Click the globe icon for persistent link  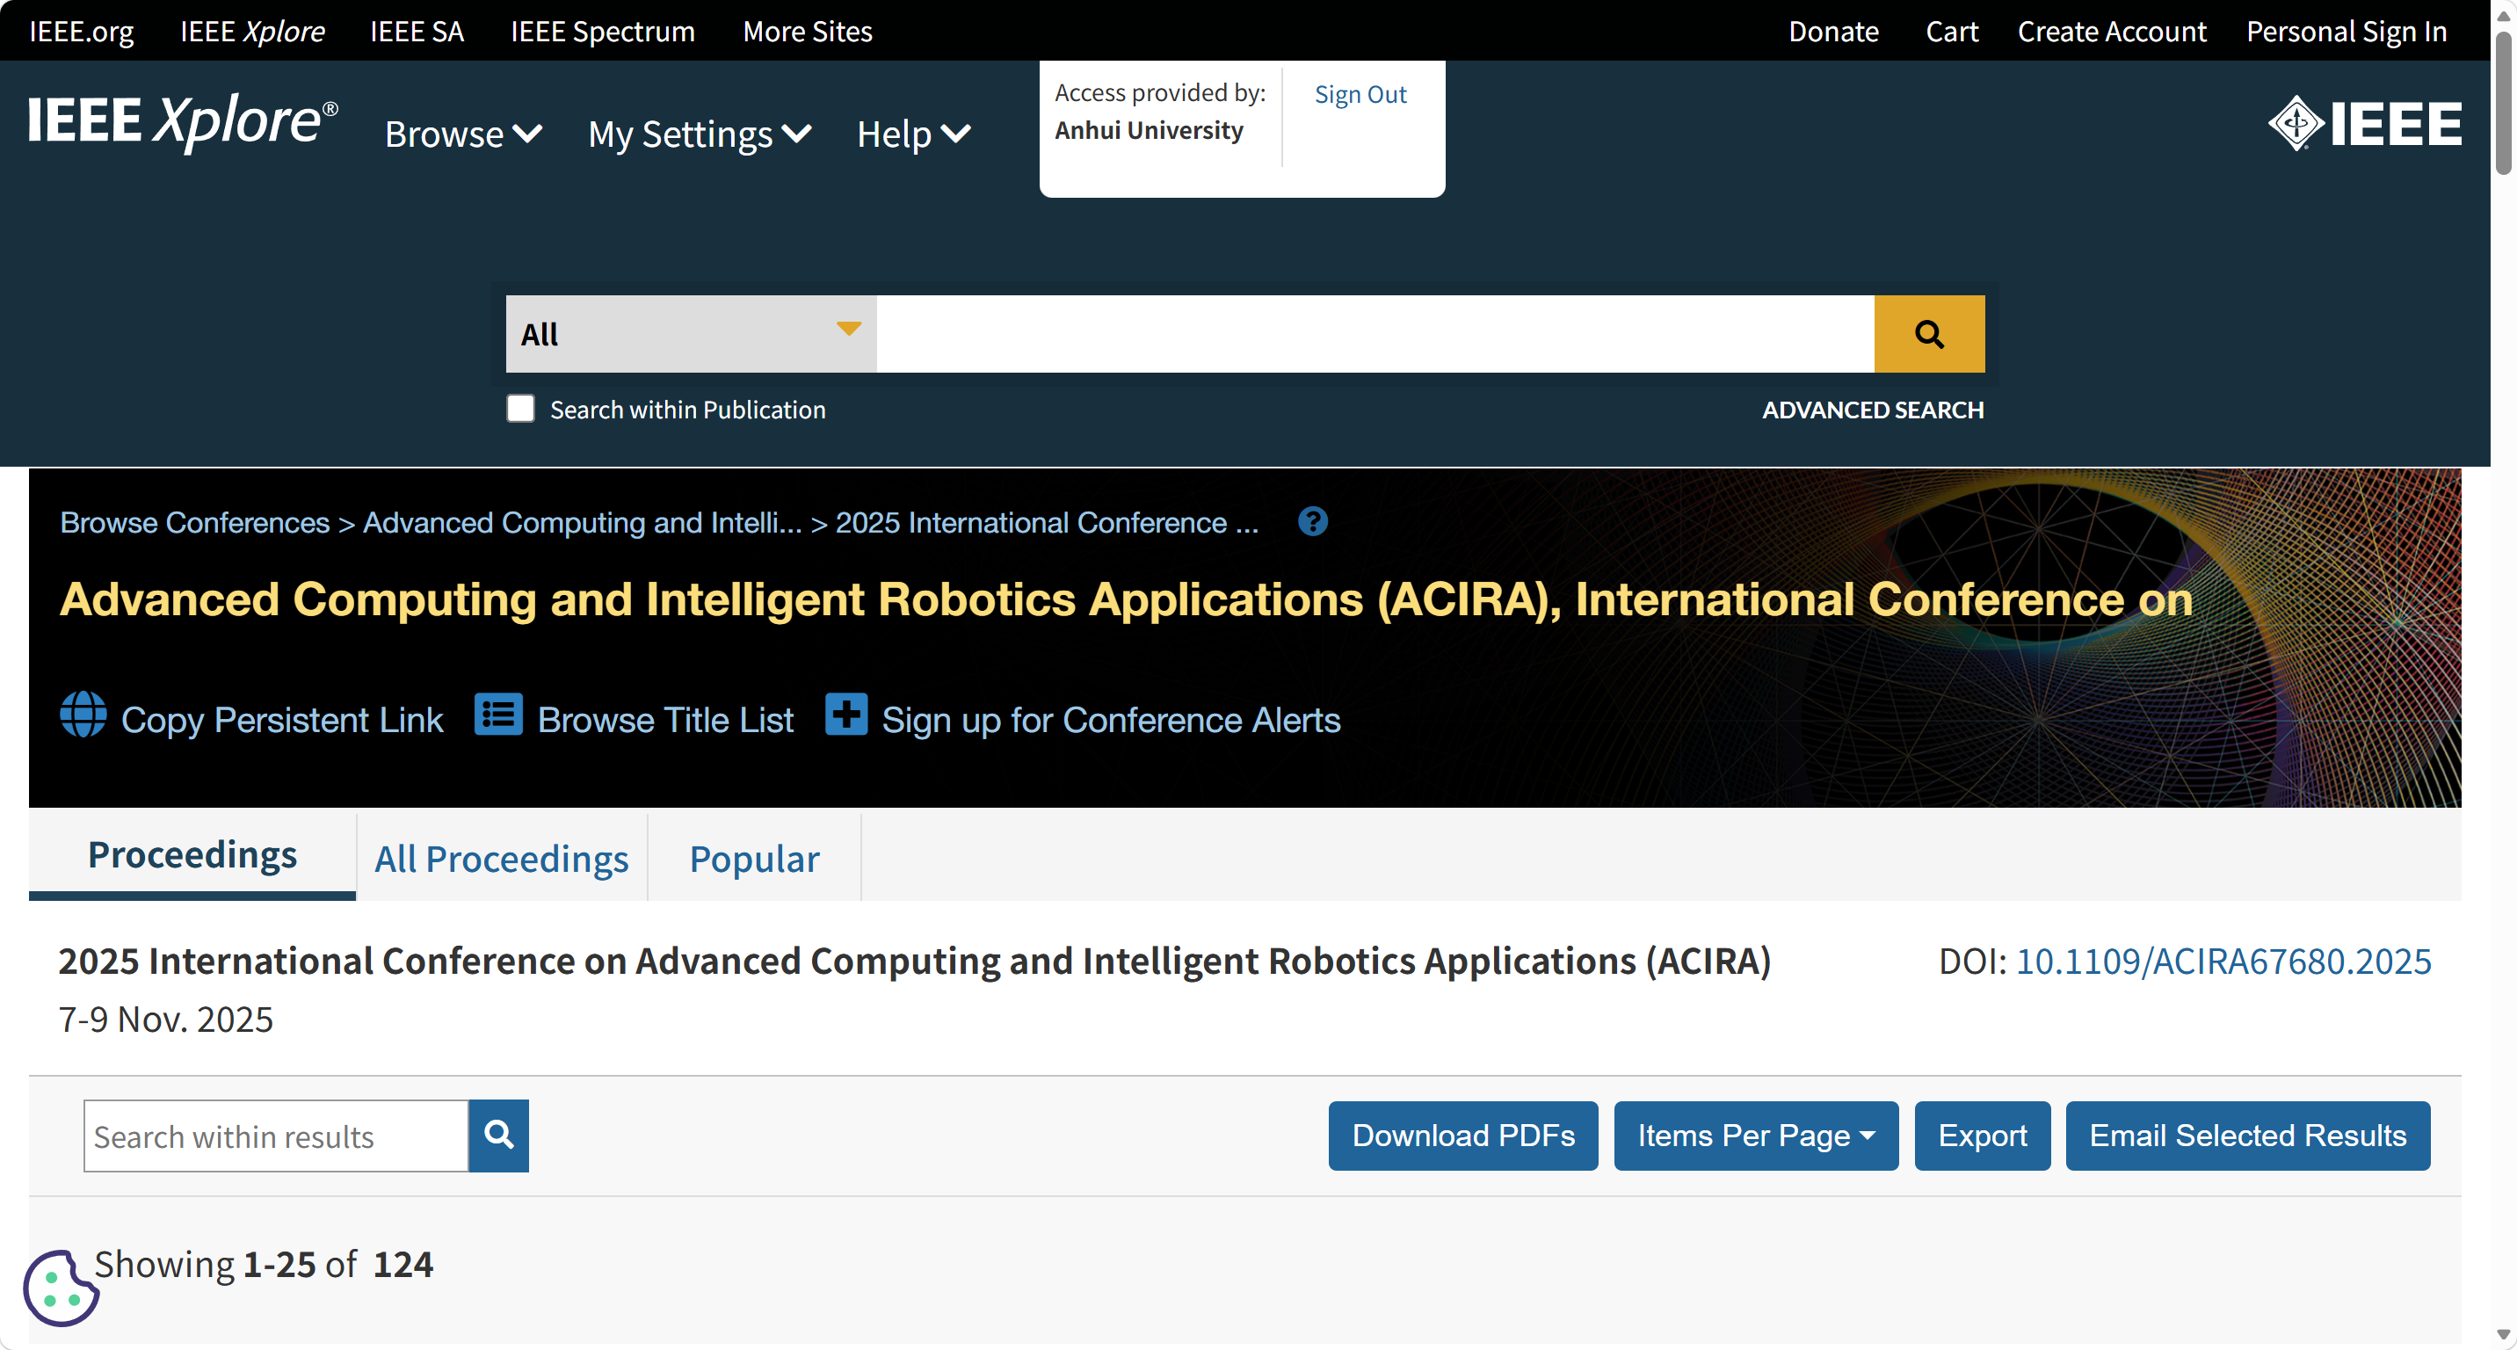[x=83, y=715]
